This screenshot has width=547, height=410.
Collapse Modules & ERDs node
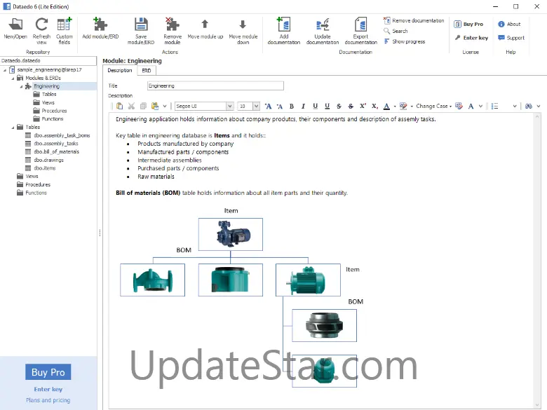click(x=13, y=78)
